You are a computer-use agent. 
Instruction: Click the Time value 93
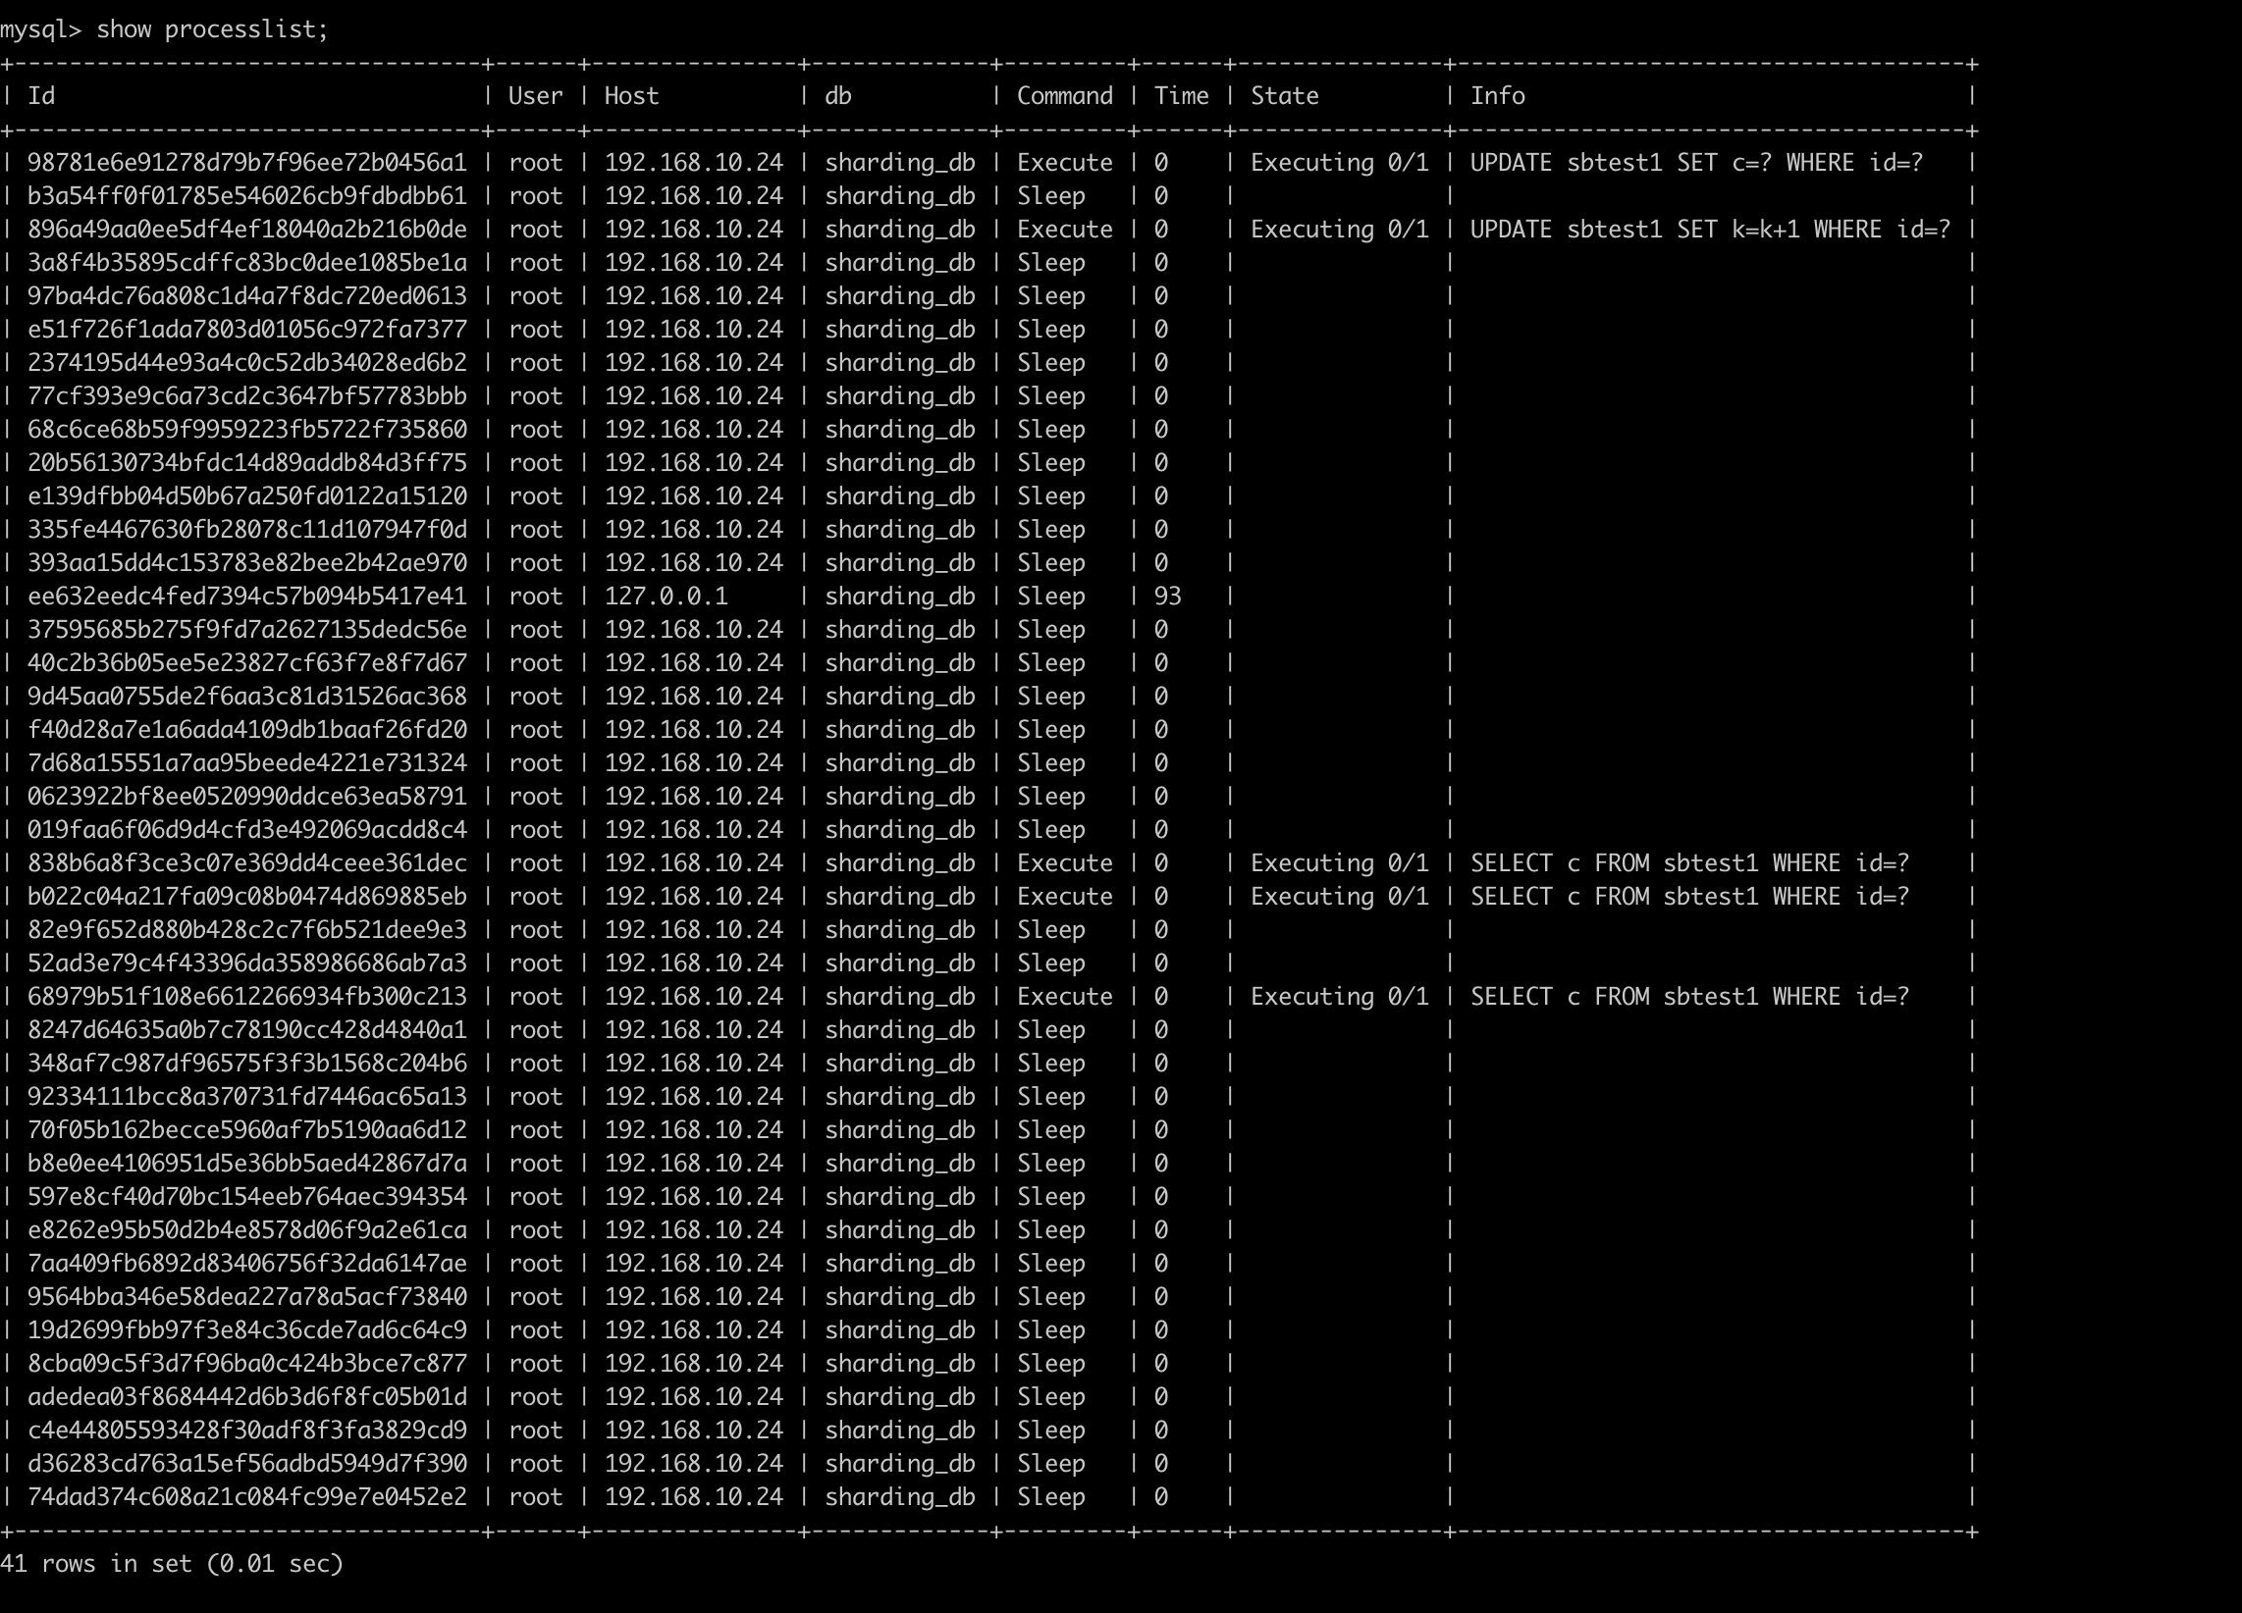click(x=1166, y=597)
